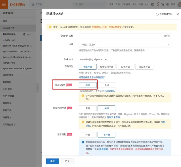Select 归档存储 storage type
181x167 pixels.
125,67
